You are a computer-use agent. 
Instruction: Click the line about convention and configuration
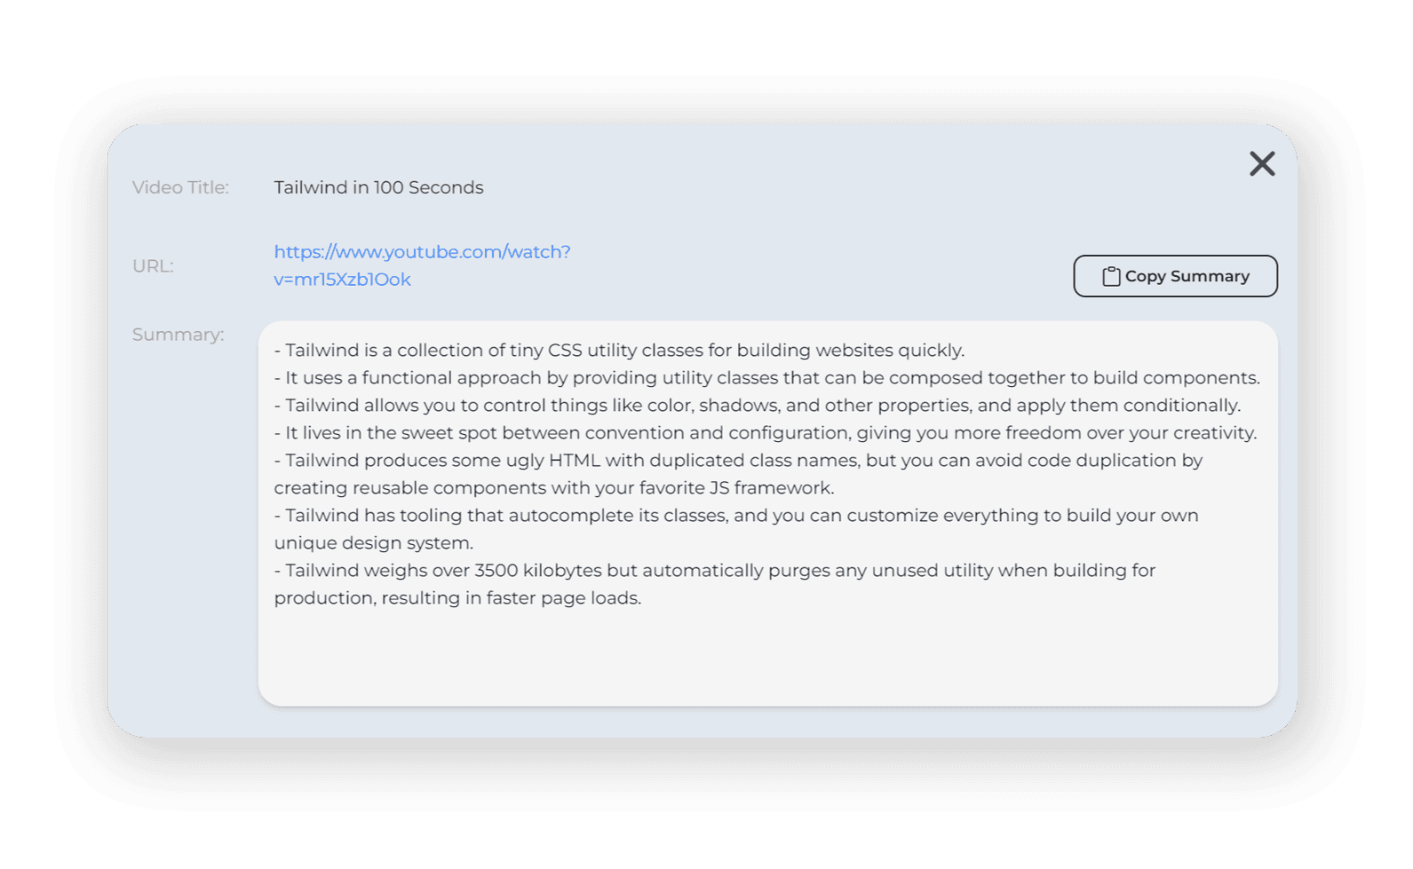coord(765,433)
